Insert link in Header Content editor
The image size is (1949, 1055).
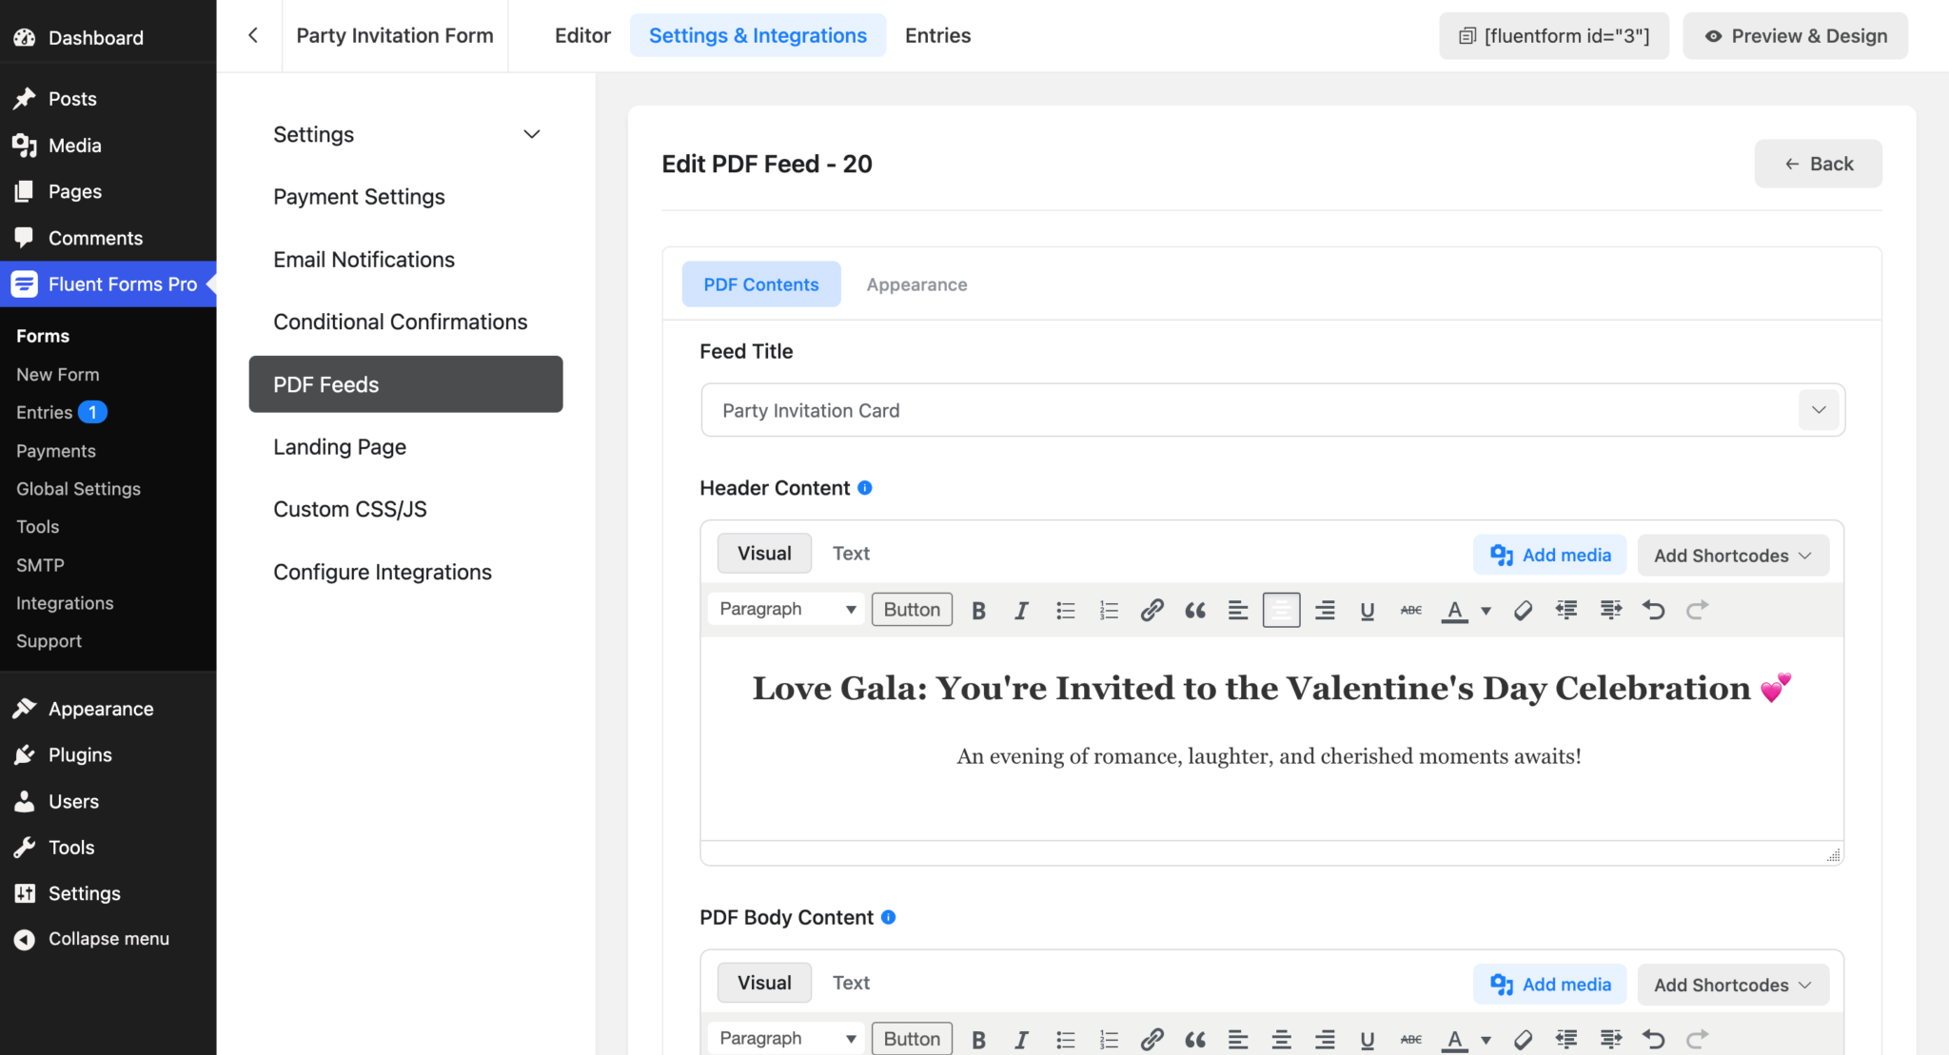point(1152,610)
